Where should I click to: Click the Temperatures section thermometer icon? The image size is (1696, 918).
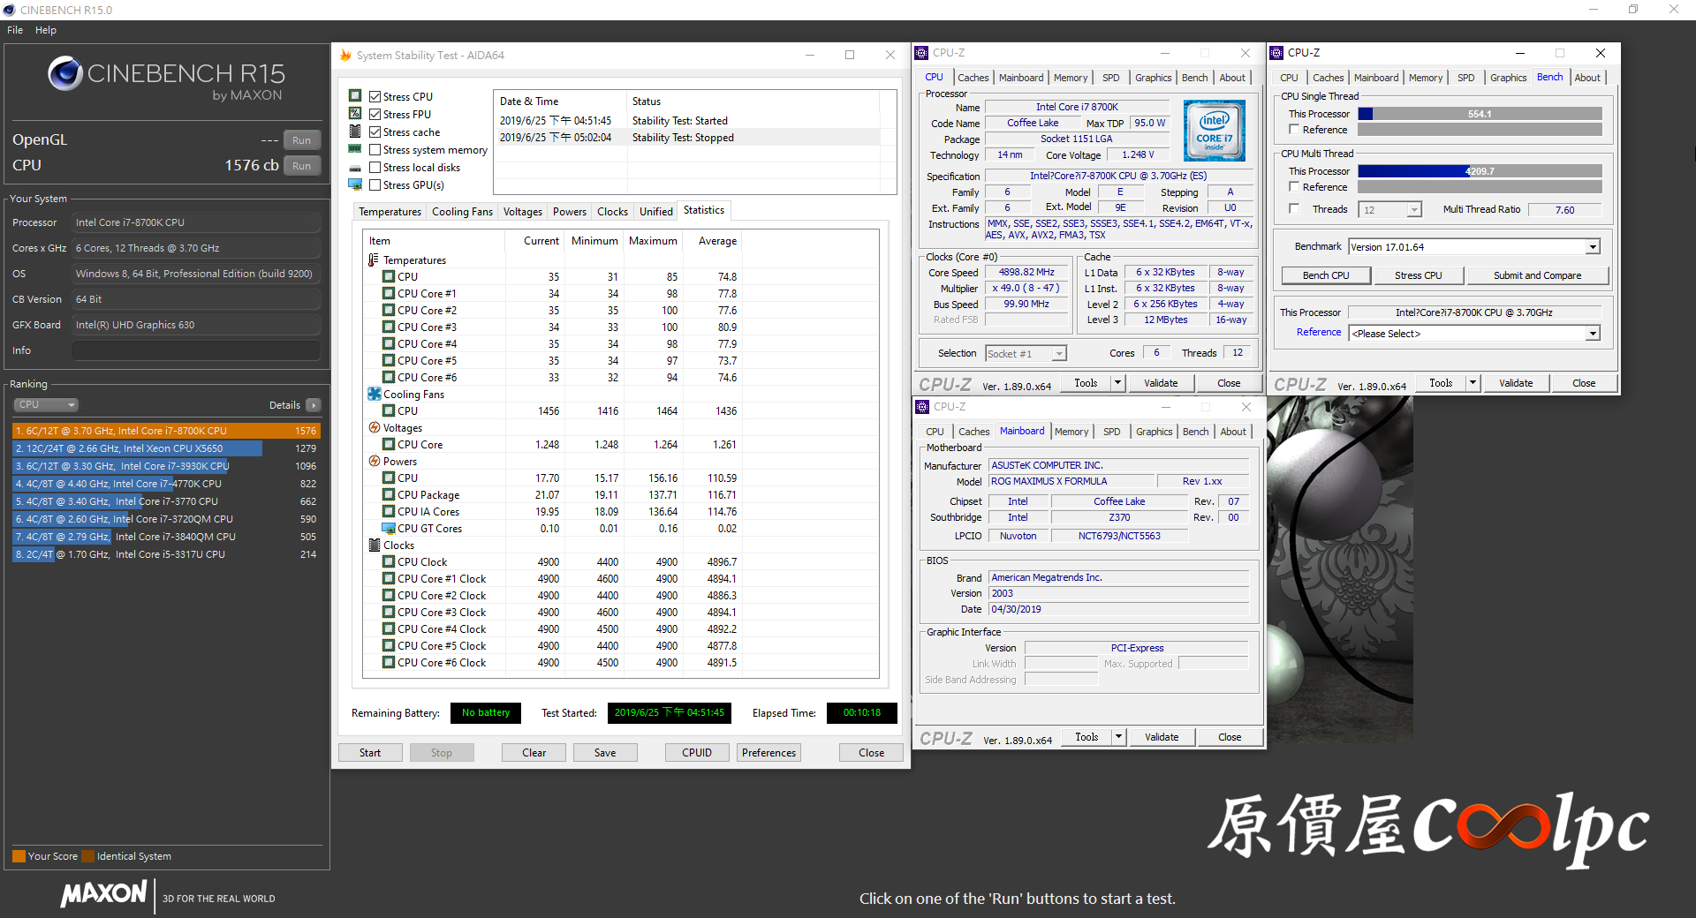[x=374, y=260]
